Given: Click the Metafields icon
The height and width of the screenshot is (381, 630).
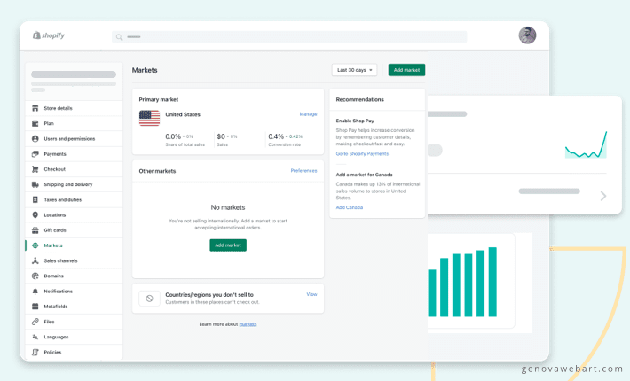Looking at the screenshot, I should (x=35, y=307).
